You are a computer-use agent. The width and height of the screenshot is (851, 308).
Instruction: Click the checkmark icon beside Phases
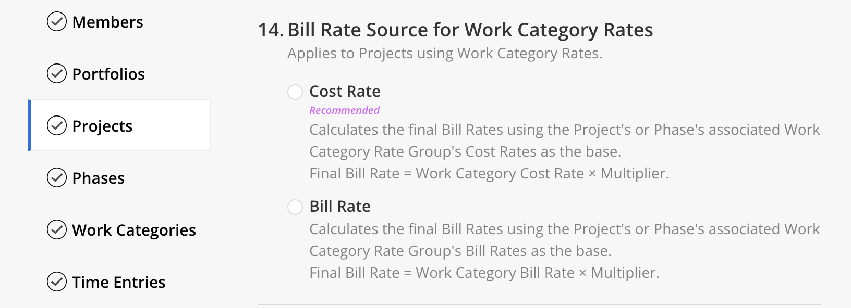pyautogui.click(x=57, y=178)
